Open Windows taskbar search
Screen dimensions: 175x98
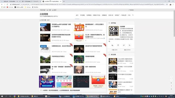6,96
